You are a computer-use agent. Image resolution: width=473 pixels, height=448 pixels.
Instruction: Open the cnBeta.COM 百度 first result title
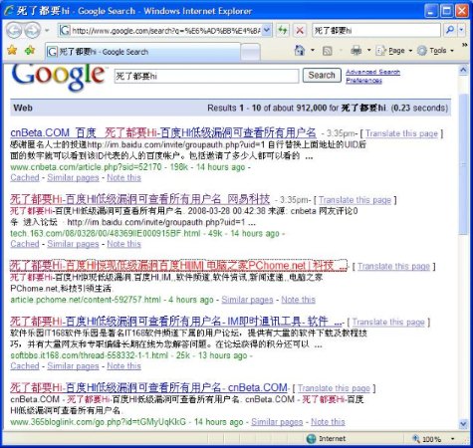[163, 133]
